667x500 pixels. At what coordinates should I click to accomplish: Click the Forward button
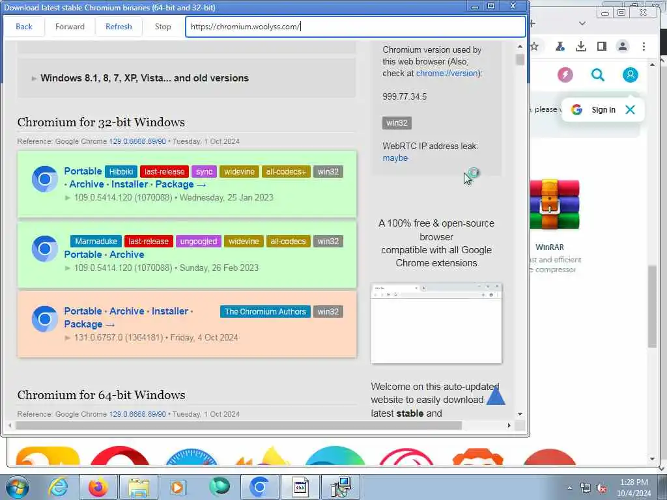70,26
